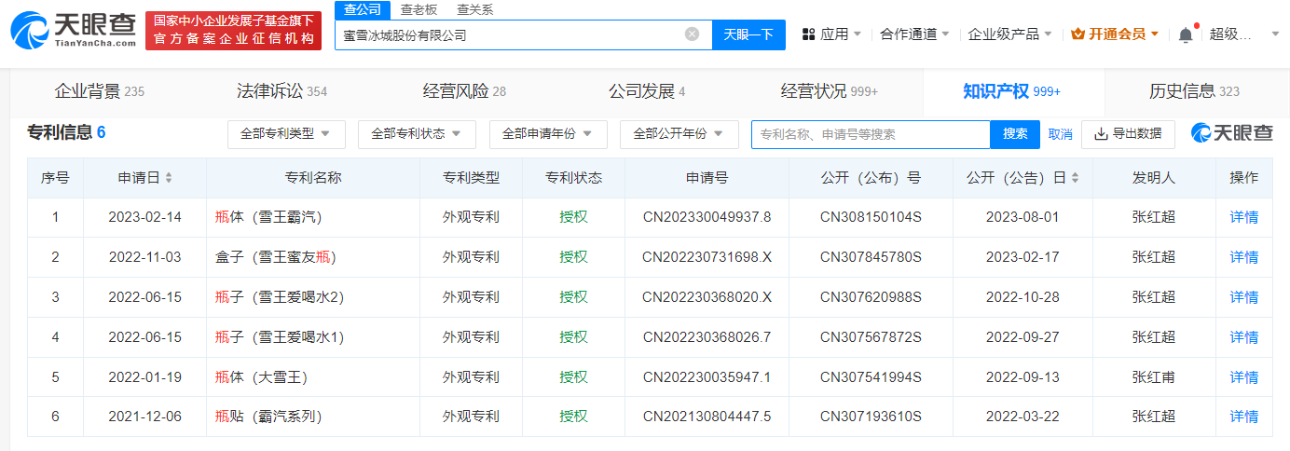
Task: Open the 全部专利状态 dropdown
Action: 417,134
